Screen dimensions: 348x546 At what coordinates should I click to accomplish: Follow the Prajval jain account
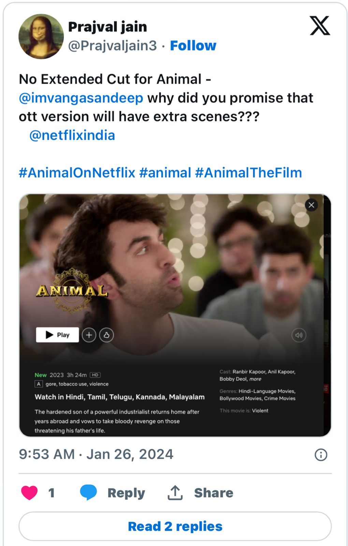click(x=193, y=46)
